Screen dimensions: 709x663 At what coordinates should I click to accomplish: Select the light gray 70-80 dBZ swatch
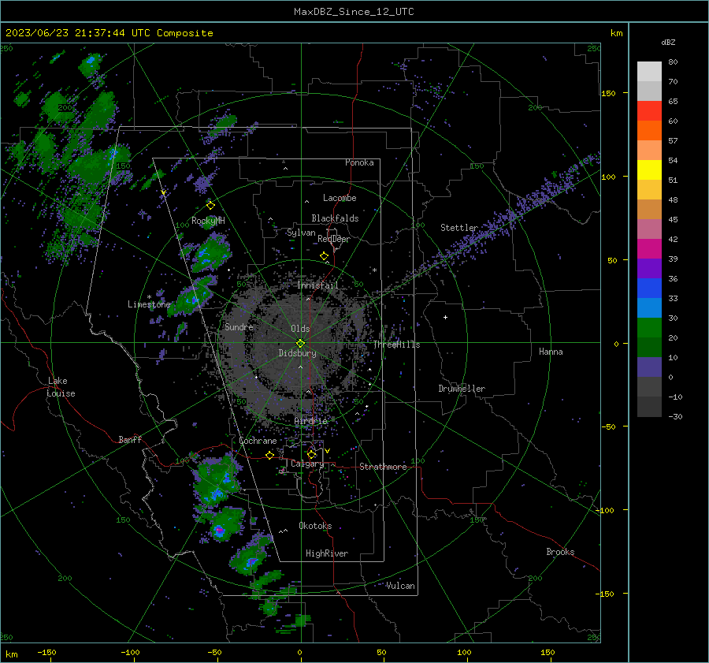pos(649,72)
